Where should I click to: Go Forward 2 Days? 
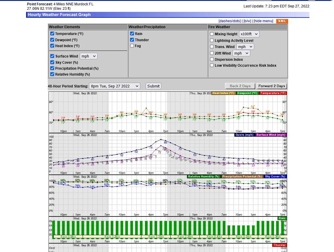click(272, 86)
